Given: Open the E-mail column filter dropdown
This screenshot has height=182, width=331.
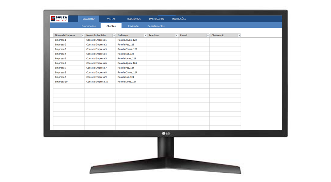Looking at the screenshot, I should (208, 36).
